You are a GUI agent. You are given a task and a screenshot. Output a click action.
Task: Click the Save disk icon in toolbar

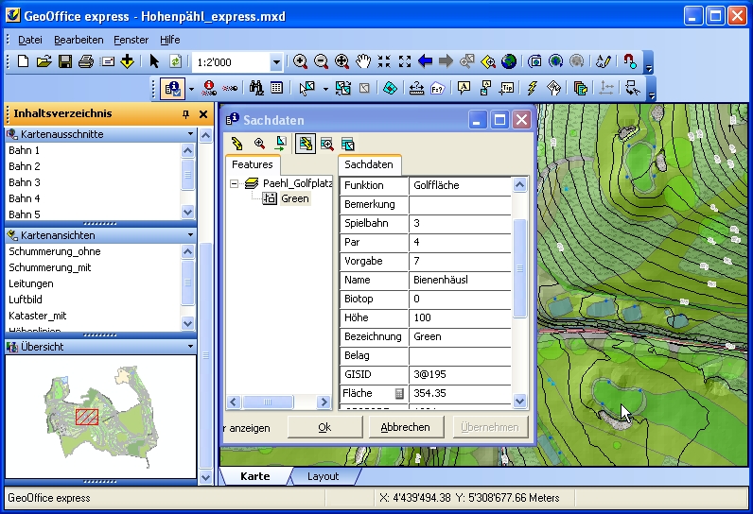tap(65, 61)
